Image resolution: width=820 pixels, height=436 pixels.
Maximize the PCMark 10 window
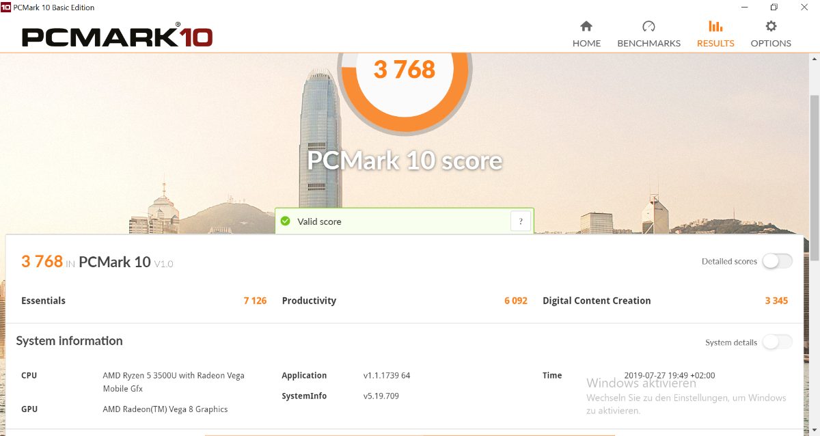(x=774, y=8)
